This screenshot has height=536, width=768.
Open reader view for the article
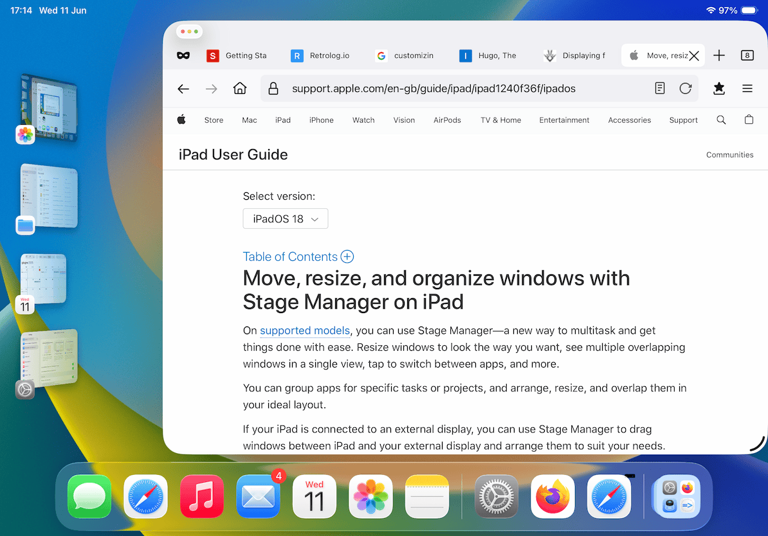click(659, 88)
